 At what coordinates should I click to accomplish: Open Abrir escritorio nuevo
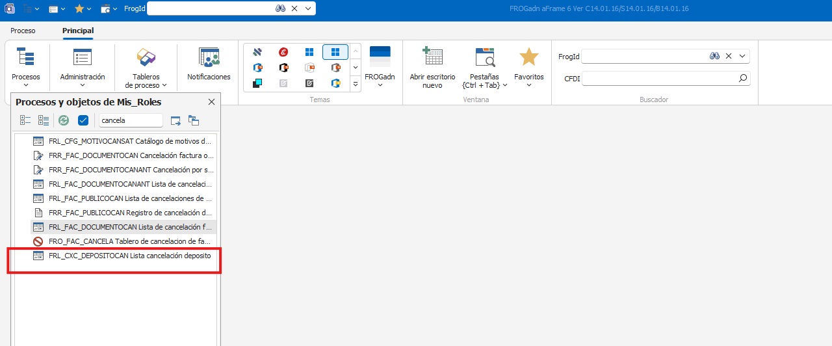432,68
